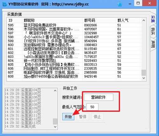Sort by the 群昵称 column header
This screenshot has width=159, height=136.
point(52,20)
